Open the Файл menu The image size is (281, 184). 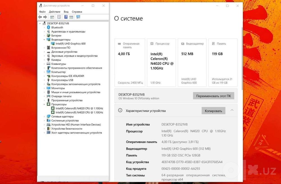click(42, 12)
